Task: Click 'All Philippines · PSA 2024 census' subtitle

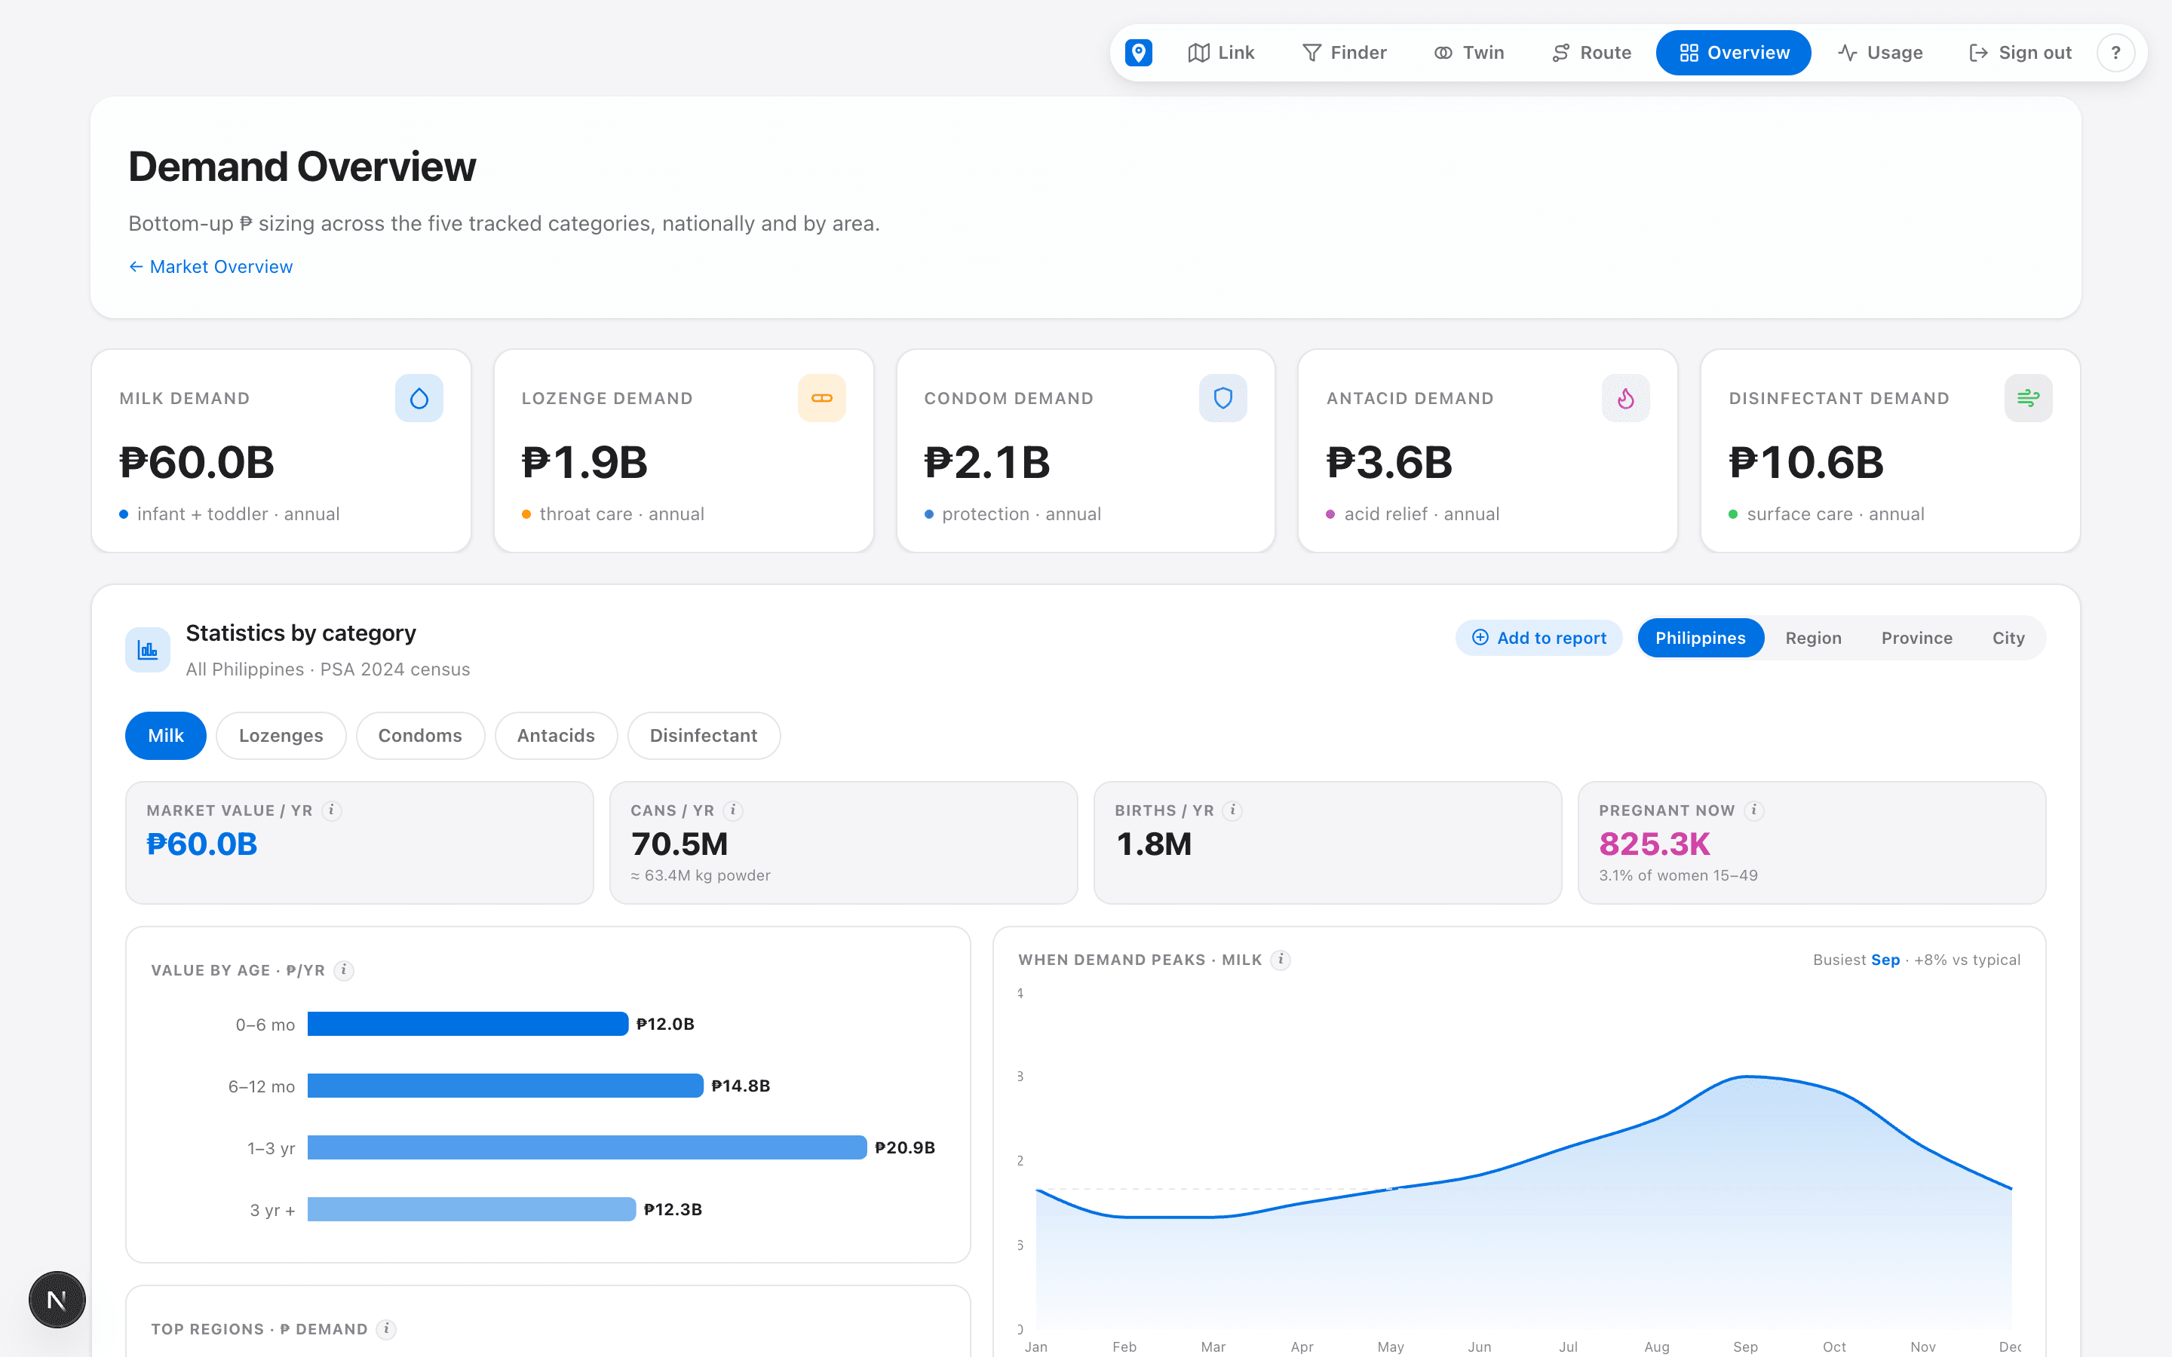Action: [327, 669]
